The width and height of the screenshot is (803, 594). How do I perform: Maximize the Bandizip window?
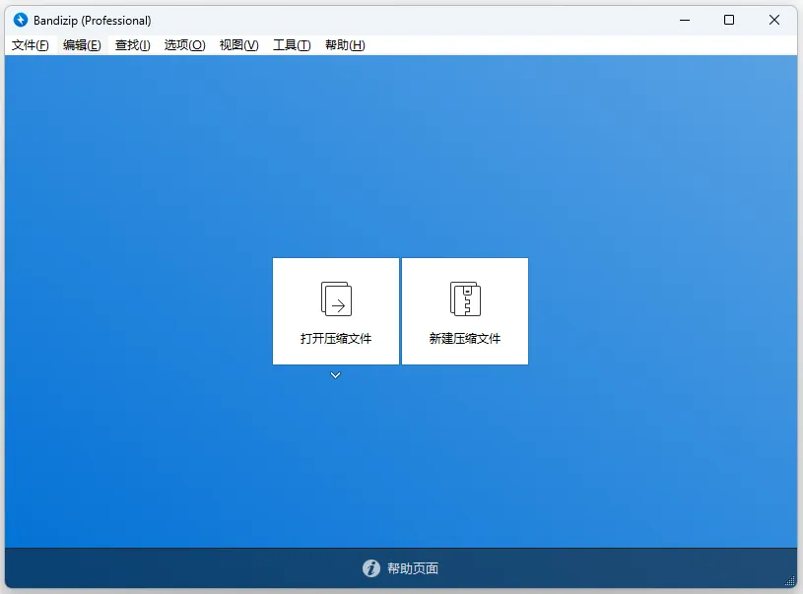click(x=729, y=20)
